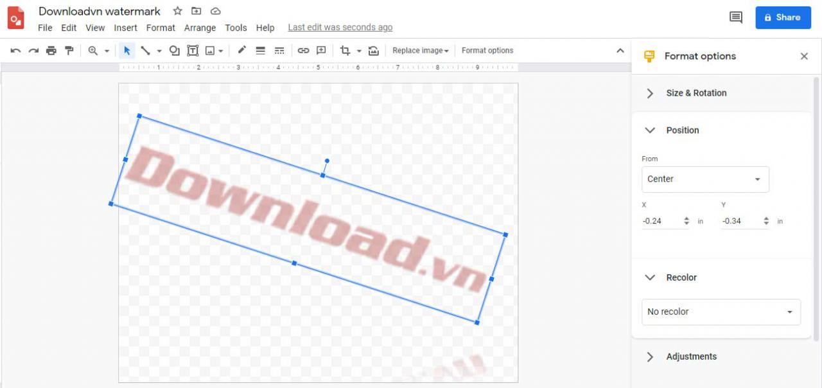
Task: Activate the Paint format roller tool
Action: 69,51
